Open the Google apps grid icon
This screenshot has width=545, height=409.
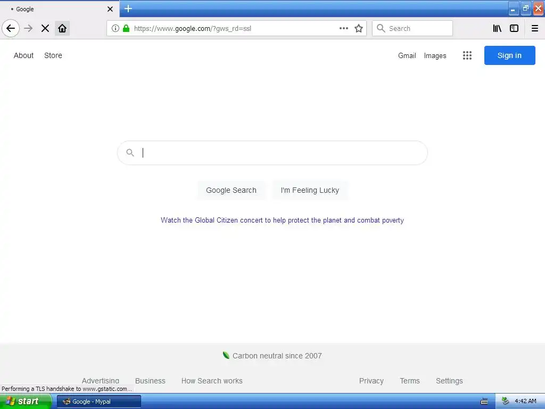(467, 55)
